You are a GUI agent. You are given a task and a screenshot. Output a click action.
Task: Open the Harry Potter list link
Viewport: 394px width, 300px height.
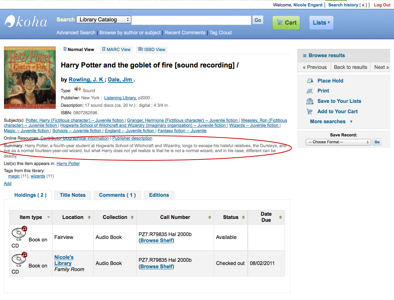tap(68, 164)
